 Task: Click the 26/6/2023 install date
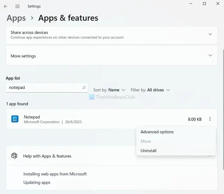click(x=73, y=122)
